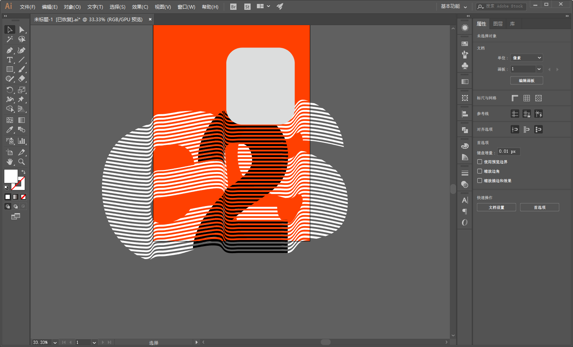Check 缩放描边和效果 option

tap(480, 181)
